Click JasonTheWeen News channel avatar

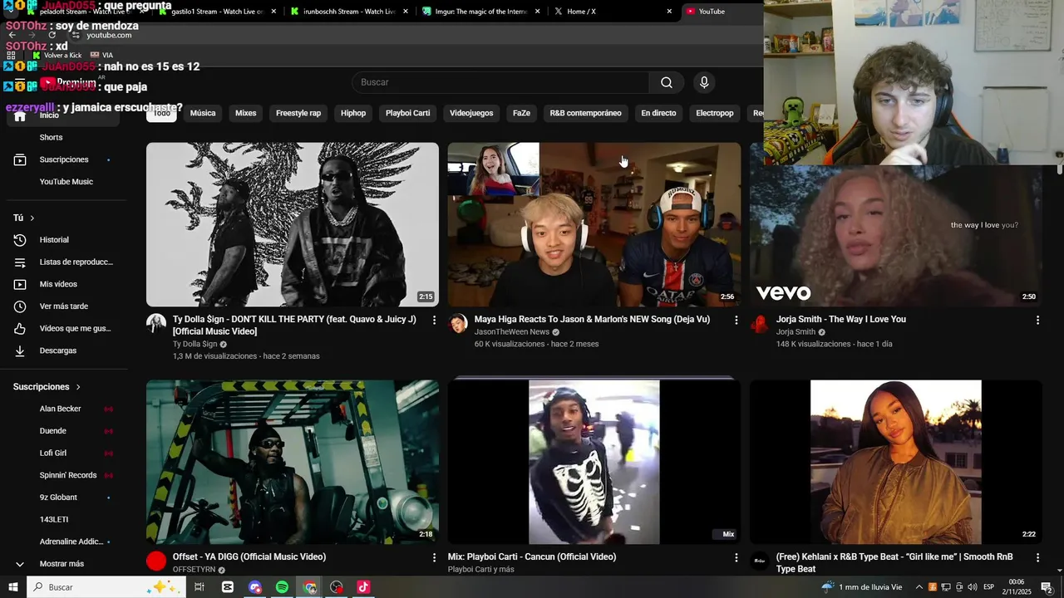tap(458, 324)
